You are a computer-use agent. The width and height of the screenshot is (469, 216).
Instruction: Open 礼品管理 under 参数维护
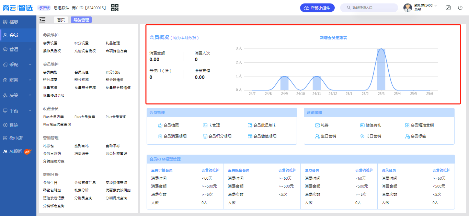coord(113,43)
